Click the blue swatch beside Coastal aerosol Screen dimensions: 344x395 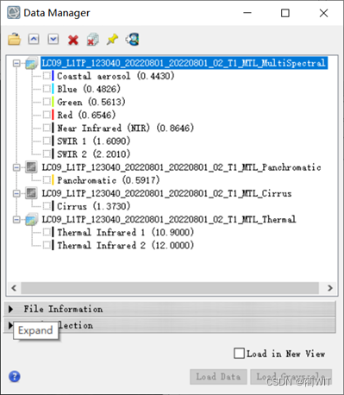pyautogui.click(x=53, y=76)
